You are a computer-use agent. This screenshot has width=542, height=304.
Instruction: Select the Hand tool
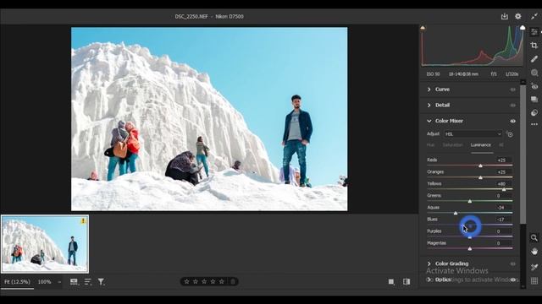point(534,252)
